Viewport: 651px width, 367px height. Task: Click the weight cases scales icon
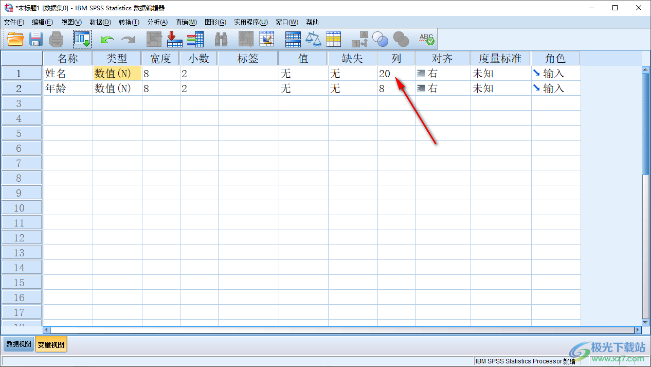tap(313, 39)
